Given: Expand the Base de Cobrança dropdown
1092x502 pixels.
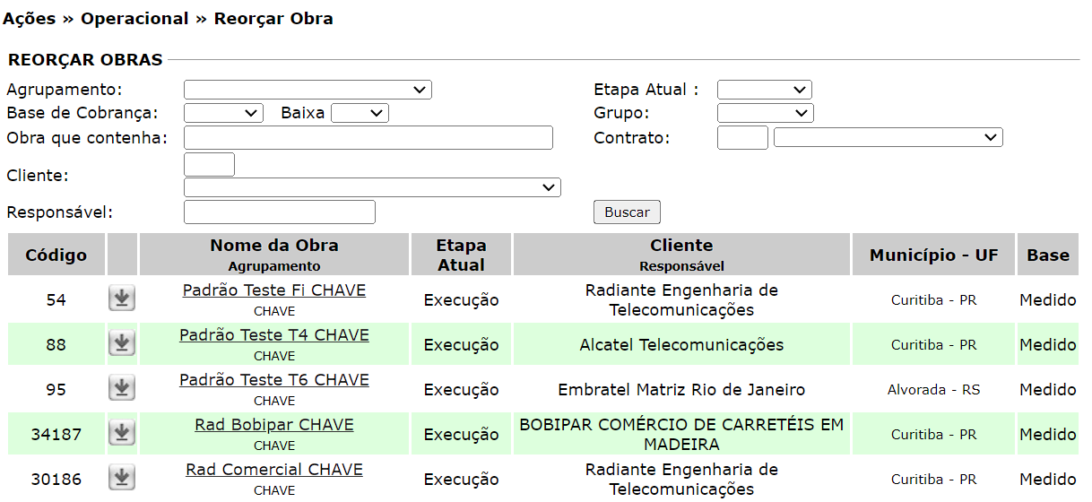Looking at the screenshot, I should click(x=223, y=113).
